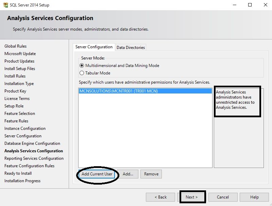The height and width of the screenshot is (206, 272).
Task: Open the Server Configuration tab
Action: point(94,47)
